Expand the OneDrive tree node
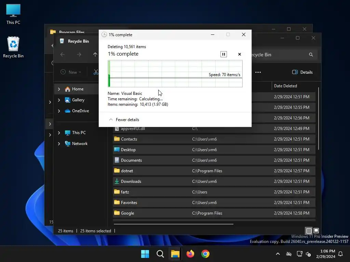The width and height of the screenshot is (350, 262). click(59, 111)
